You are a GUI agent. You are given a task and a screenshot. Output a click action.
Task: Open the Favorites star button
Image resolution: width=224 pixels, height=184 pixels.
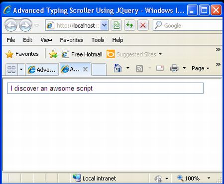click(x=22, y=54)
